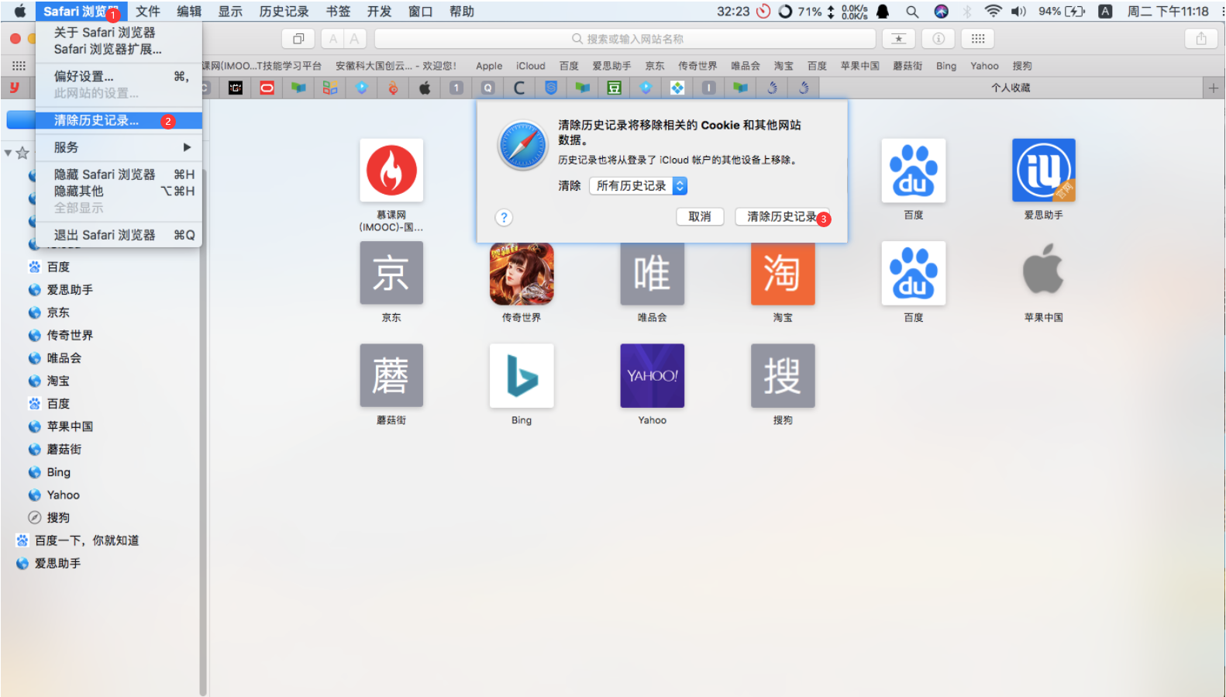Open the Apple menu

(x=20, y=12)
